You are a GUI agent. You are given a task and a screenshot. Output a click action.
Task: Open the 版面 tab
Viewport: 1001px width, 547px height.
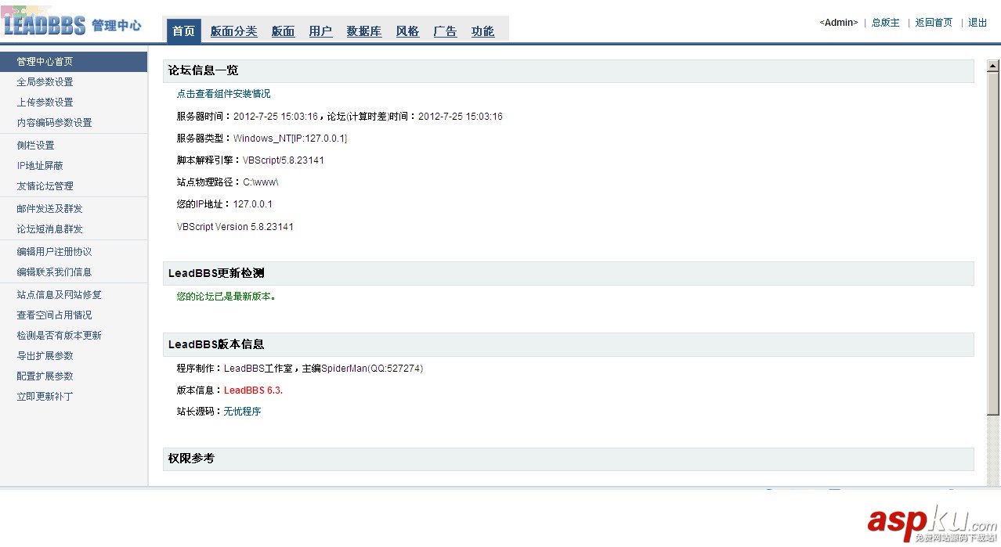[x=283, y=31]
